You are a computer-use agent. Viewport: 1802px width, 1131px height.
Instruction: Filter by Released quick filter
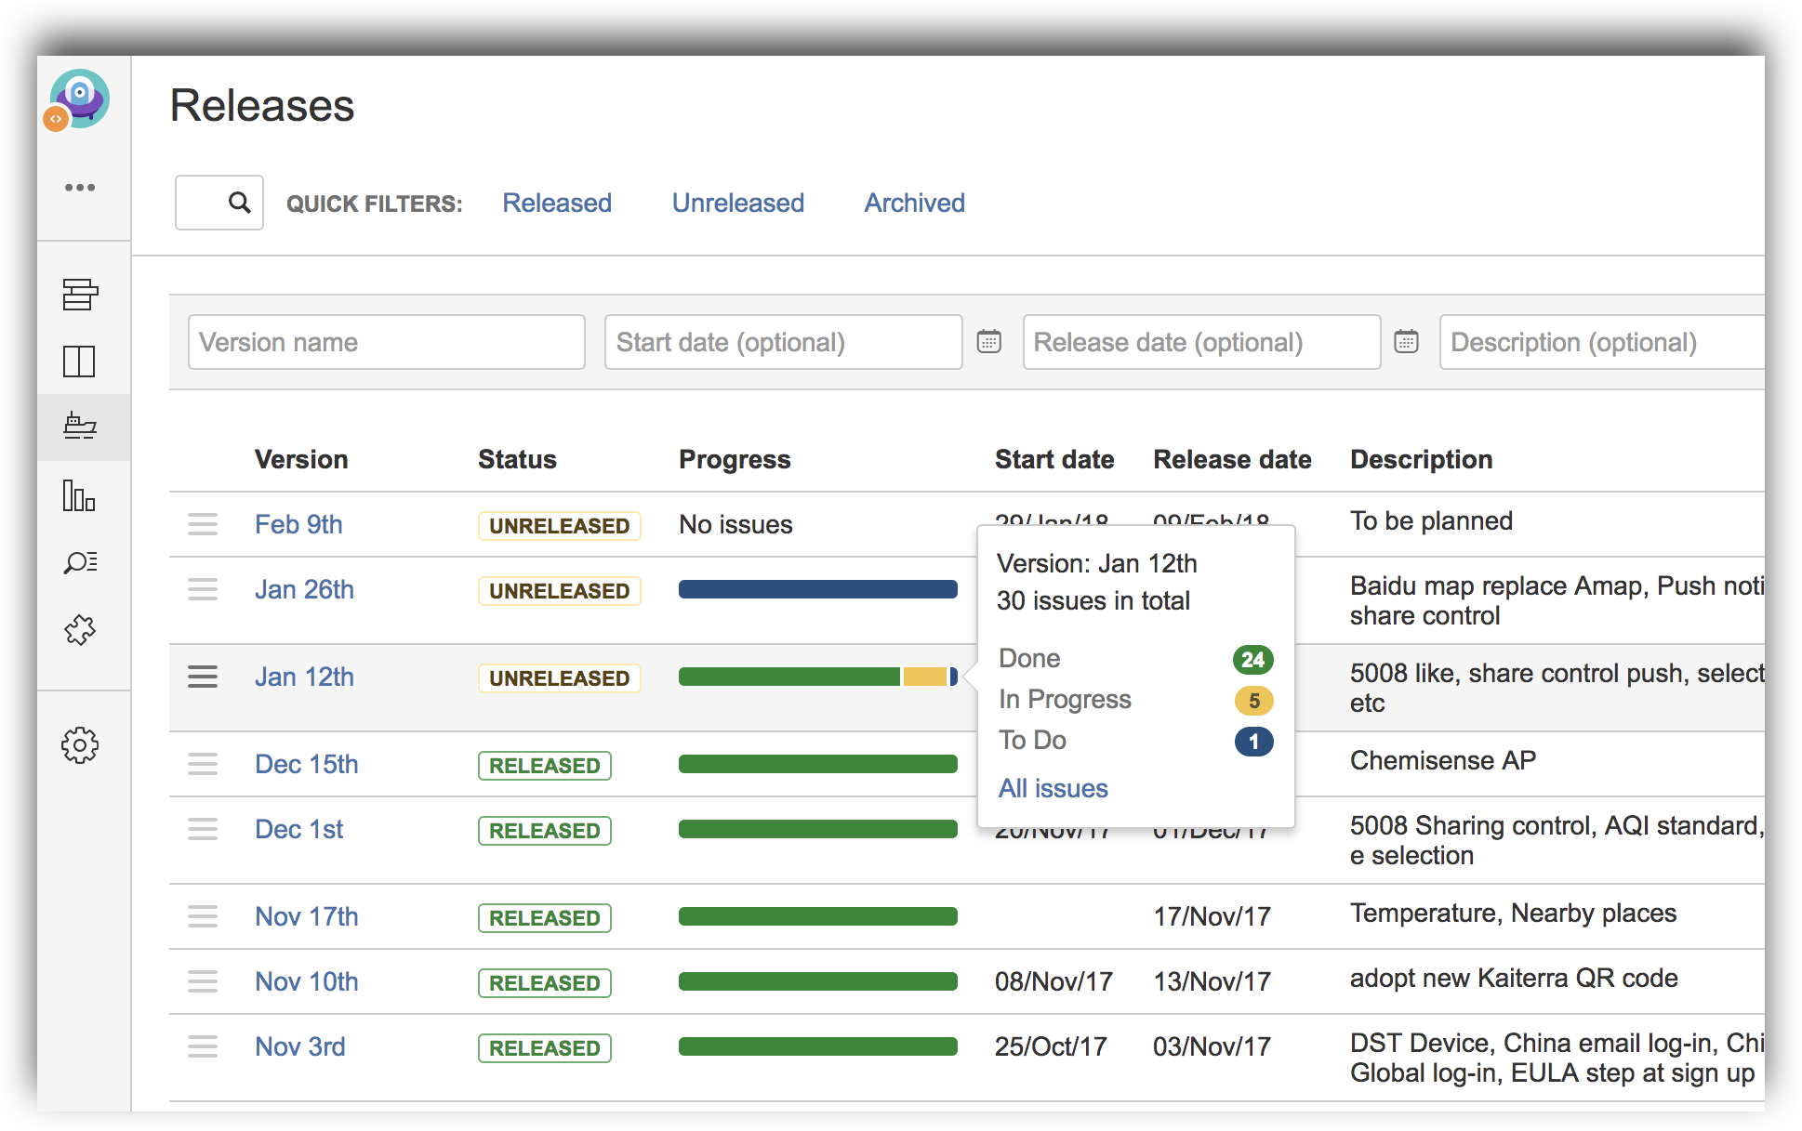click(557, 203)
